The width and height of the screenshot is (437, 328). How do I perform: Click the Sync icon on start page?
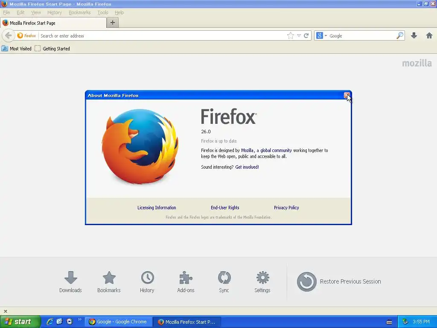tap(224, 277)
